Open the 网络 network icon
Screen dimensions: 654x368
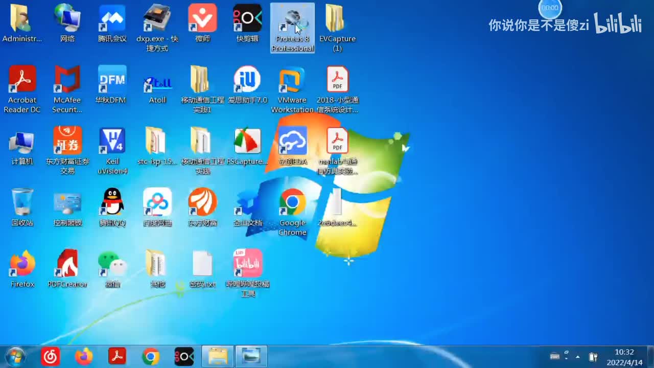click(67, 24)
